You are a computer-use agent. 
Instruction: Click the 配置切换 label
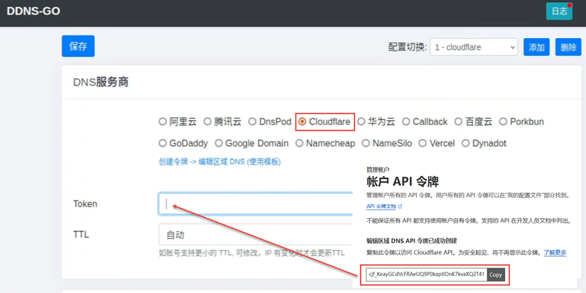pyautogui.click(x=407, y=47)
